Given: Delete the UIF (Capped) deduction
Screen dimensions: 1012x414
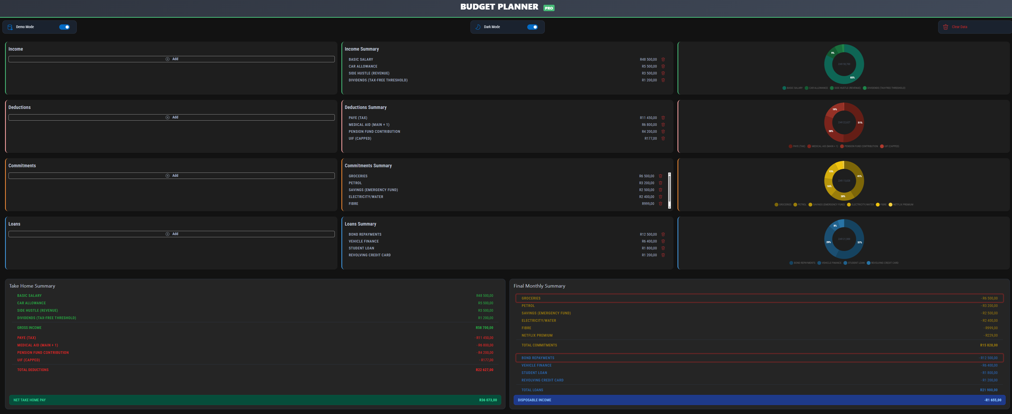Looking at the screenshot, I should 663,138.
